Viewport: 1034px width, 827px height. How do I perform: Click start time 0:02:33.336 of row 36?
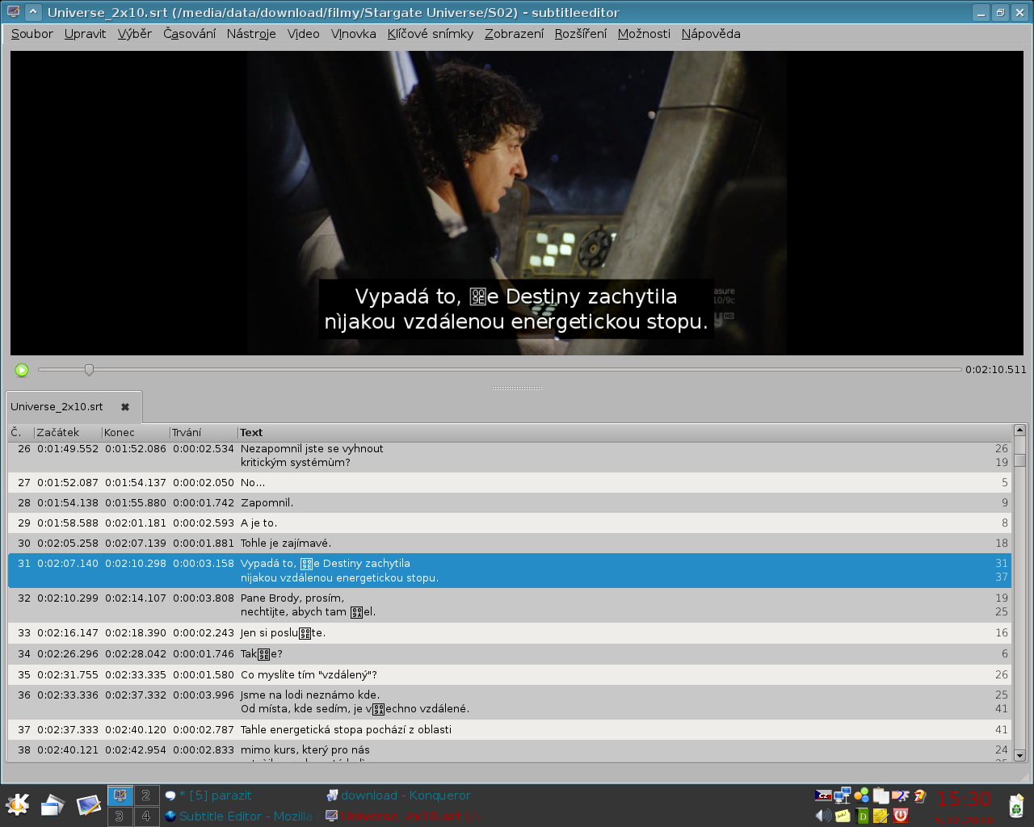[x=68, y=695]
